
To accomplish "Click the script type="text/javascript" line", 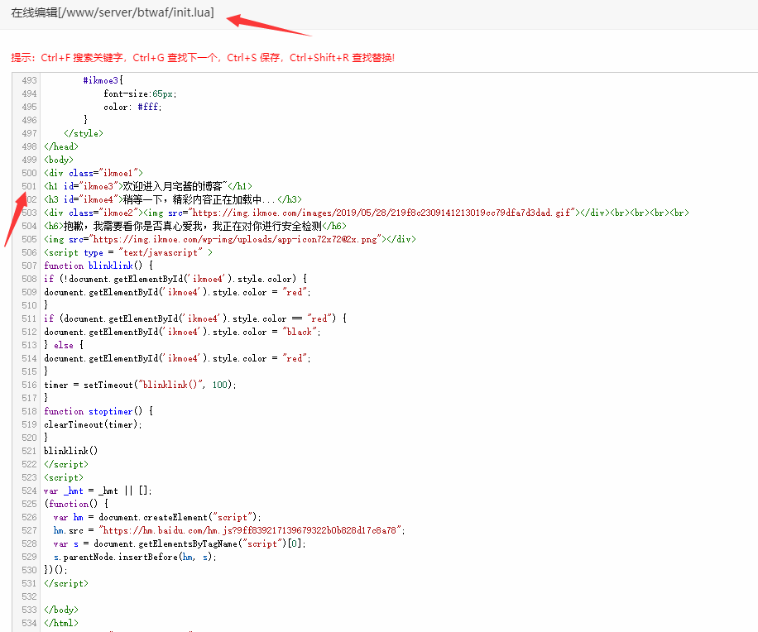I will 128,252.
